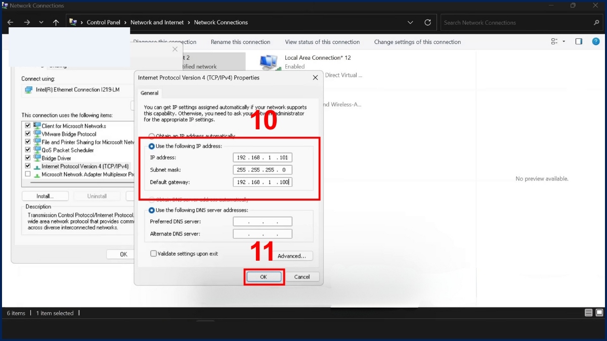The width and height of the screenshot is (607, 341).
Task: Open recent locations chevron beside forward arrow
Action: tap(41, 23)
